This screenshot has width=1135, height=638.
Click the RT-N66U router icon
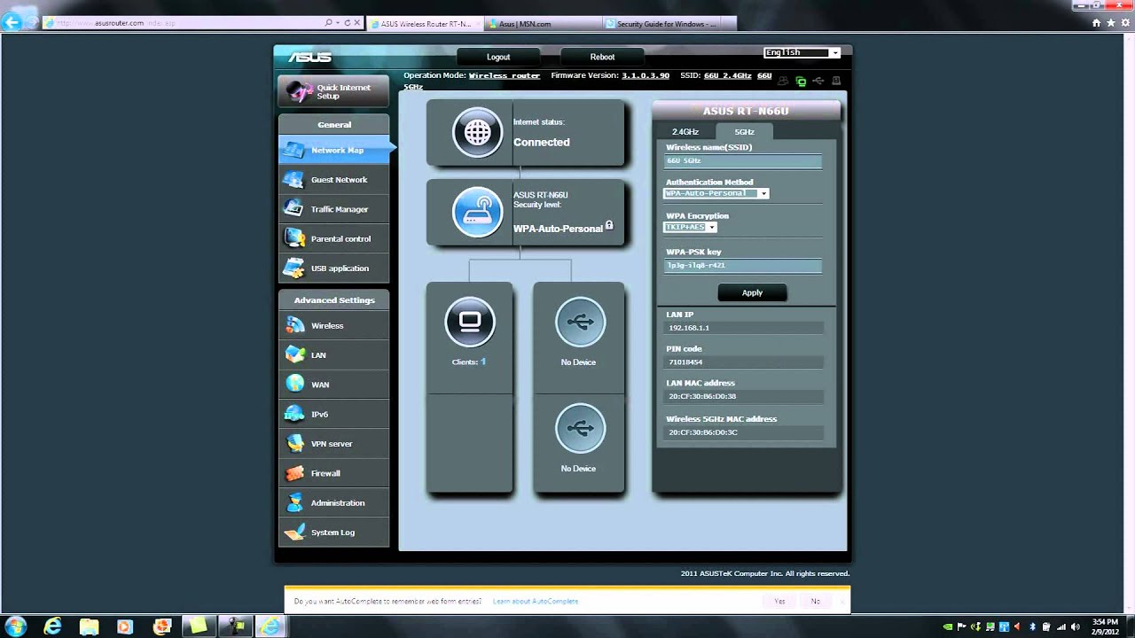pos(477,212)
